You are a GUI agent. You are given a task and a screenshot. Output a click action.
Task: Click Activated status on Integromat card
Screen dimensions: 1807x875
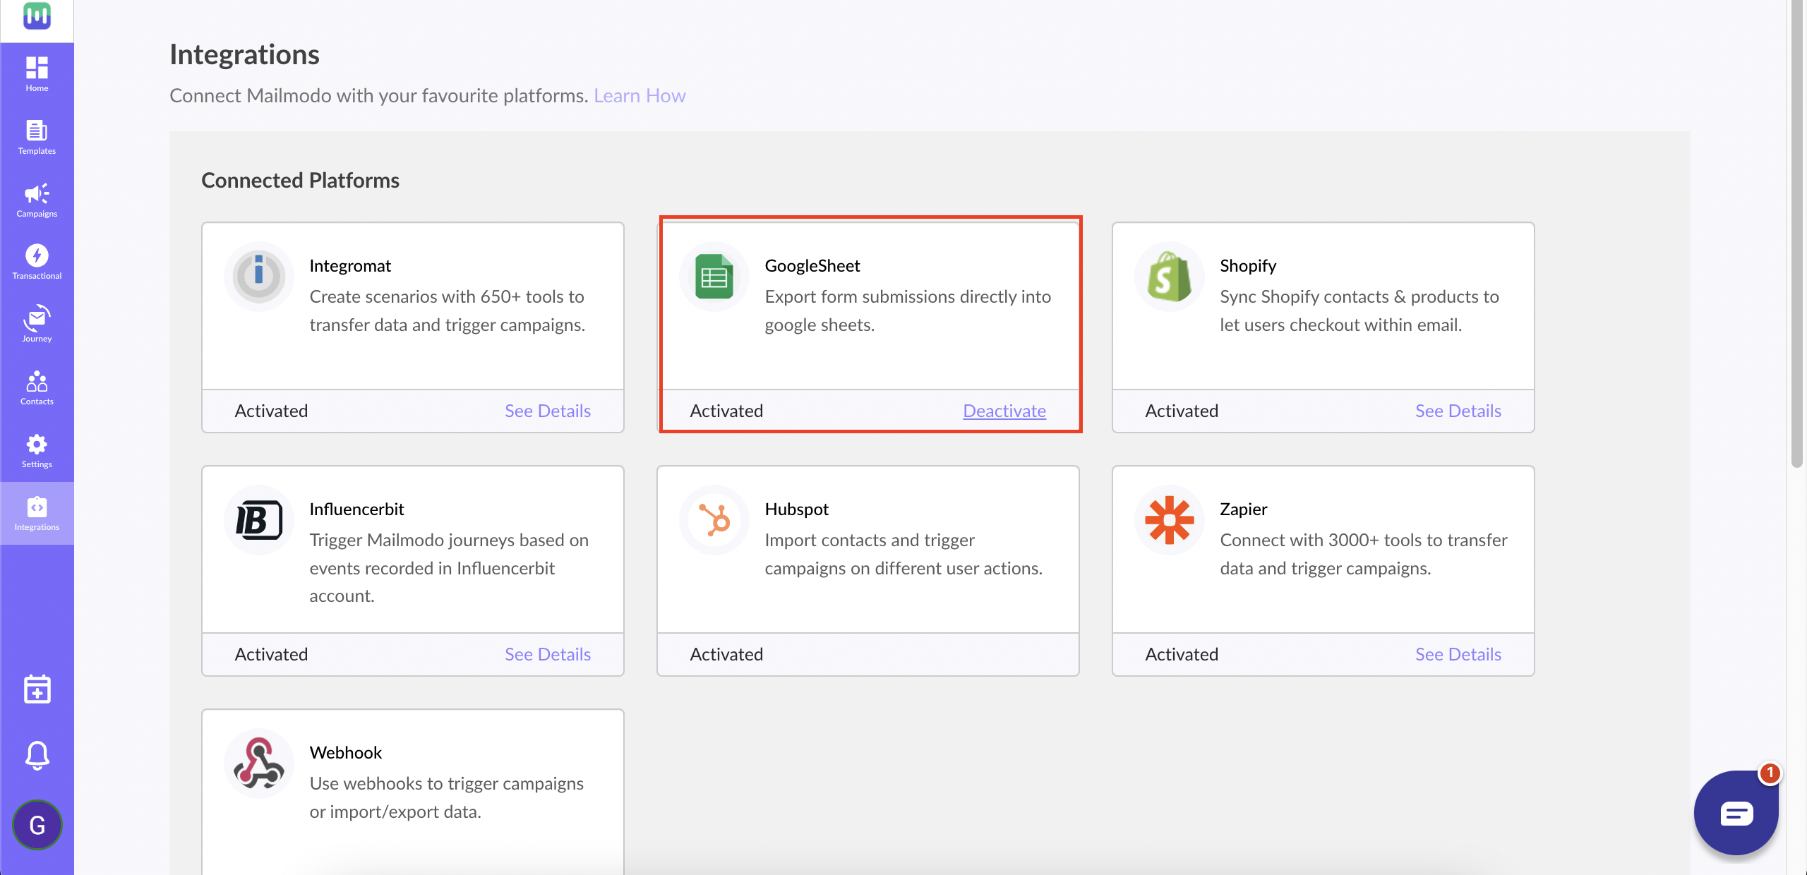271,411
